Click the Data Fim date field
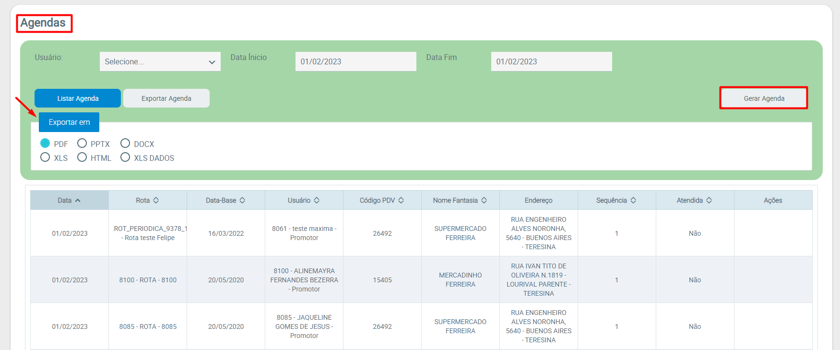The image size is (840, 350). 551,61
